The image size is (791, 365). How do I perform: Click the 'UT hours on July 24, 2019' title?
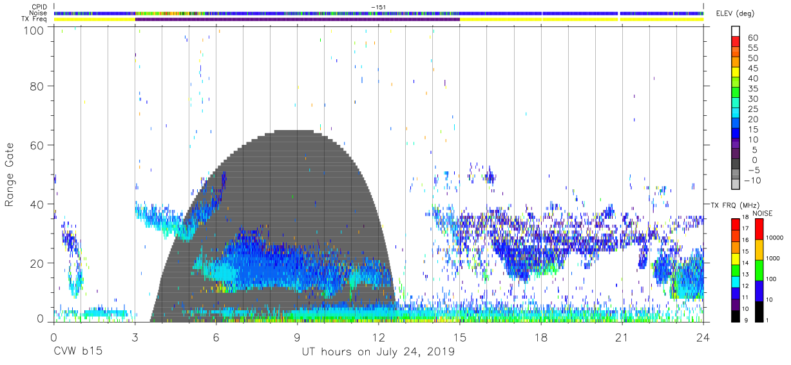click(x=378, y=352)
